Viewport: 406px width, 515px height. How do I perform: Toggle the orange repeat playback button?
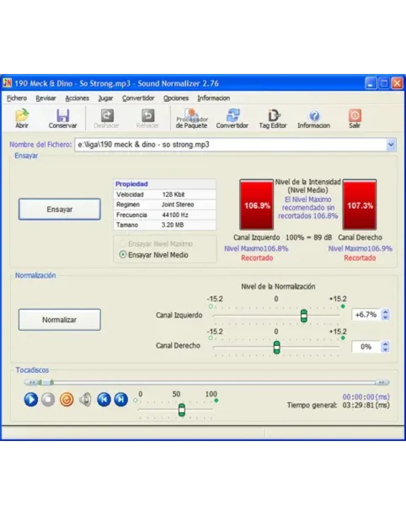(x=66, y=400)
